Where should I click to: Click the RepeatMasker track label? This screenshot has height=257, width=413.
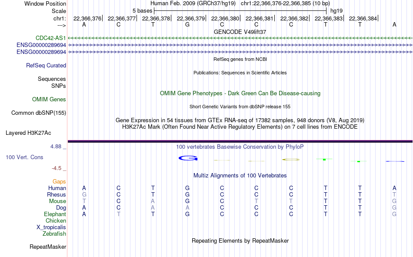pyautogui.click(x=48, y=247)
